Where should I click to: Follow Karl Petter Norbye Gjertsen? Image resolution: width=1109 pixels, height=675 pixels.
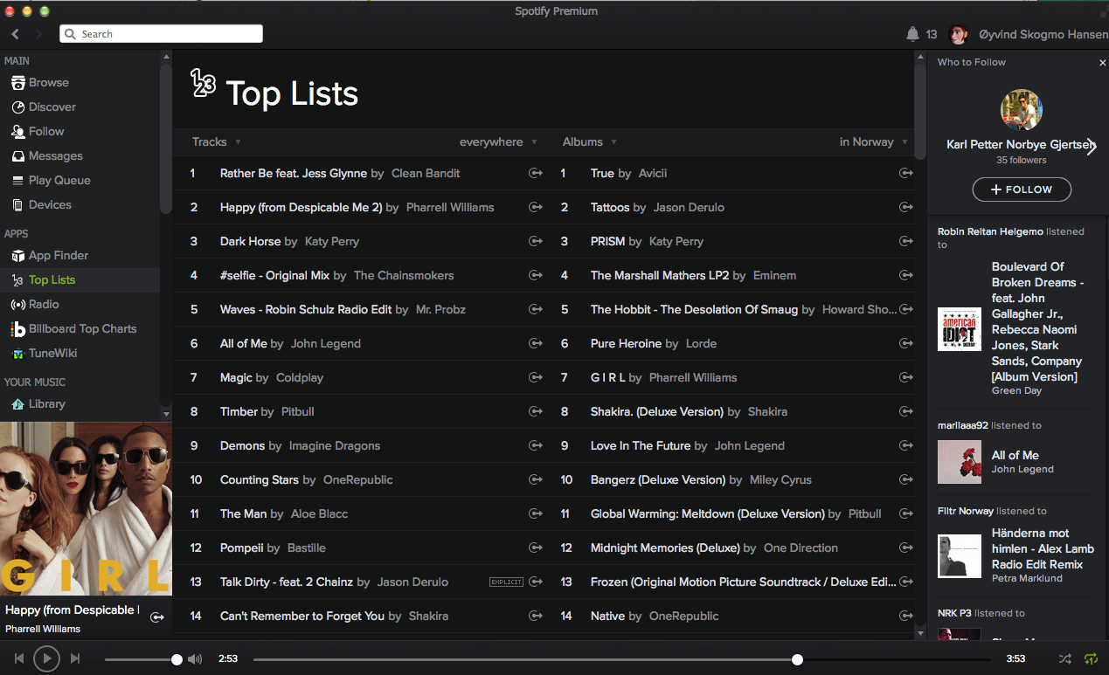[1022, 189]
